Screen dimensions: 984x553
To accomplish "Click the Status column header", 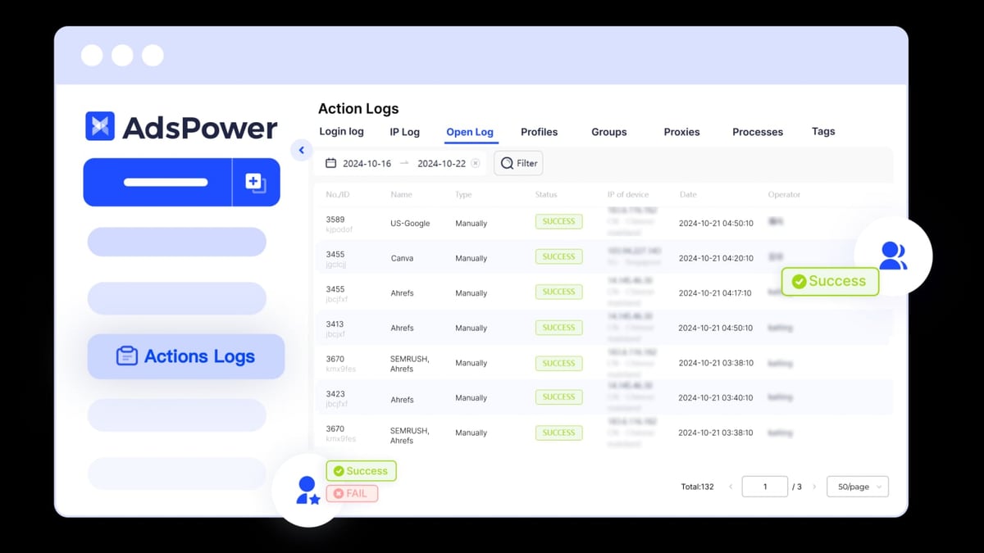I will (546, 195).
